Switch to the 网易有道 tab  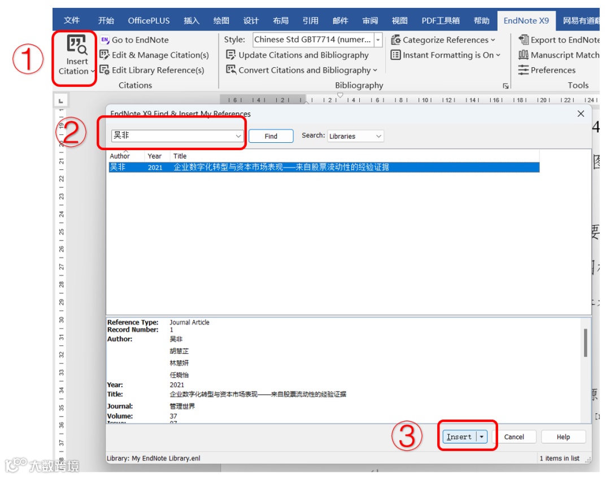click(x=581, y=20)
